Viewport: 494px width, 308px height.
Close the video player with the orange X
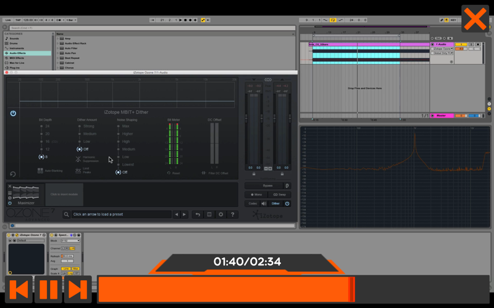point(475,18)
